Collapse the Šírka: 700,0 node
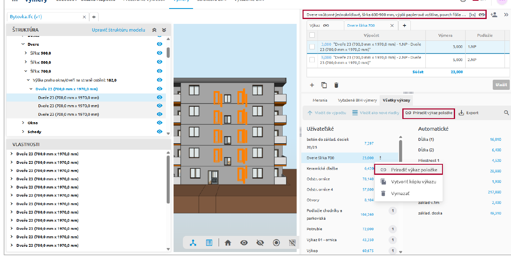The width and height of the screenshot is (511, 263). [x=26, y=71]
